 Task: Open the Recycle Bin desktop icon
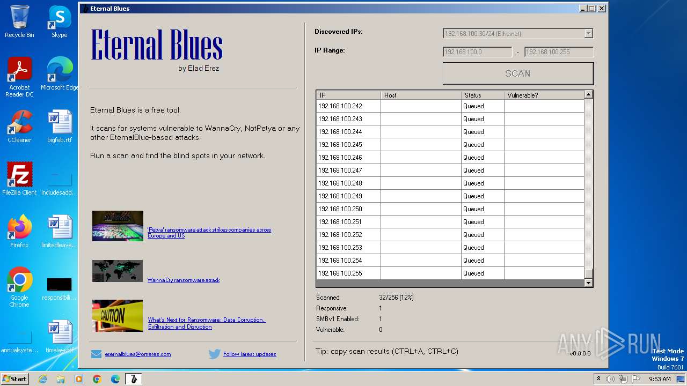tap(19, 21)
